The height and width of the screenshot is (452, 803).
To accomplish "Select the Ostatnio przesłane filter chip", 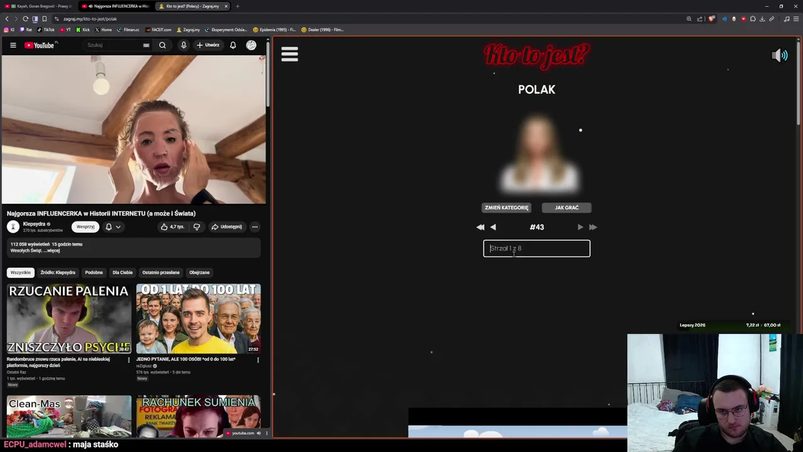I will pos(161,272).
